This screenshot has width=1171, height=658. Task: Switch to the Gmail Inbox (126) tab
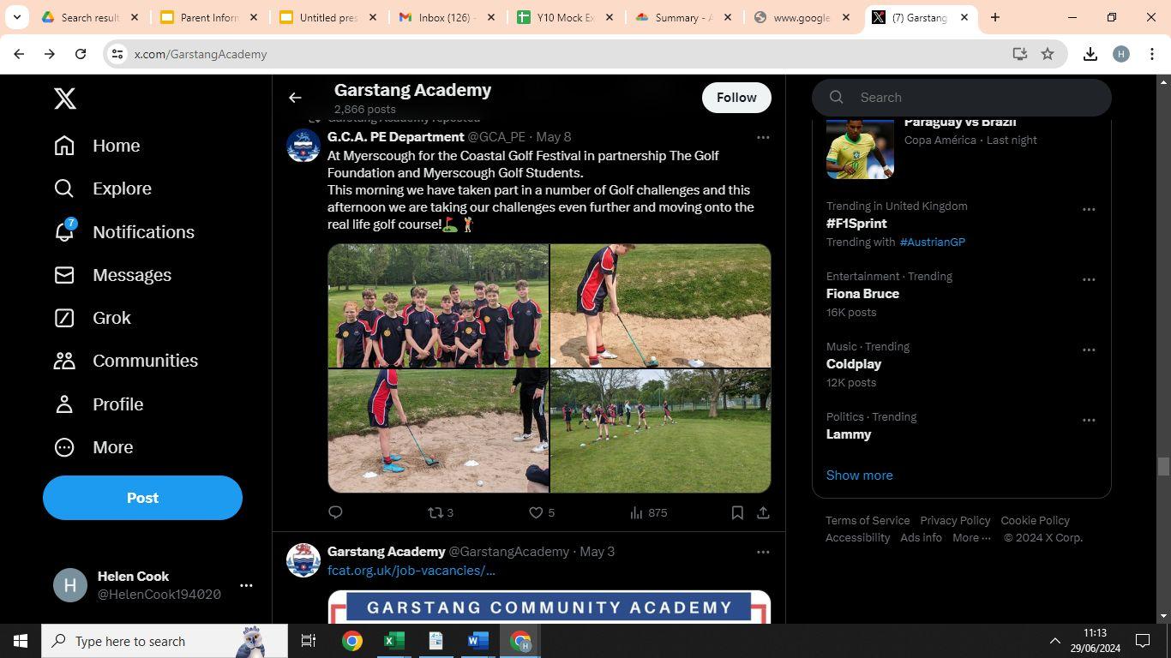coord(447,17)
